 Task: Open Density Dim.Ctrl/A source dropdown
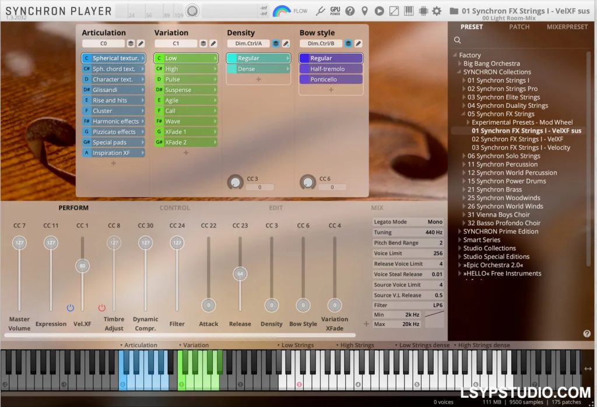pyautogui.click(x=248, y=43)
